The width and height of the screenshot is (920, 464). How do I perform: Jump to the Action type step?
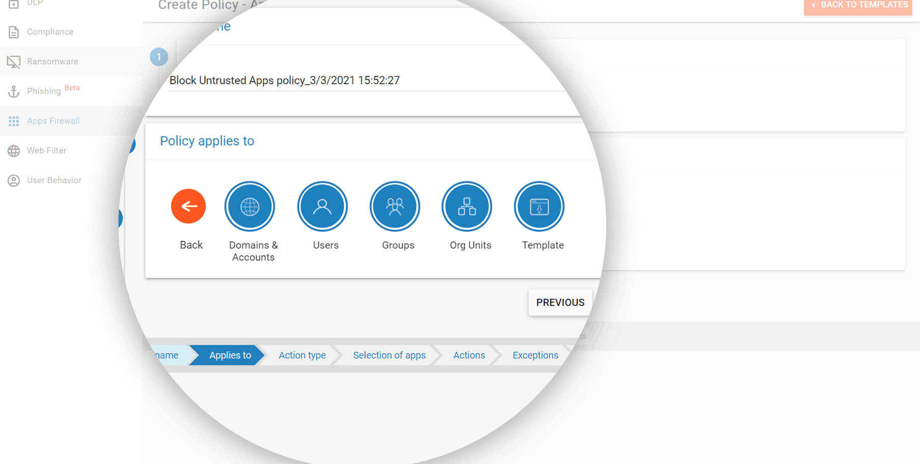click(302, 355)
